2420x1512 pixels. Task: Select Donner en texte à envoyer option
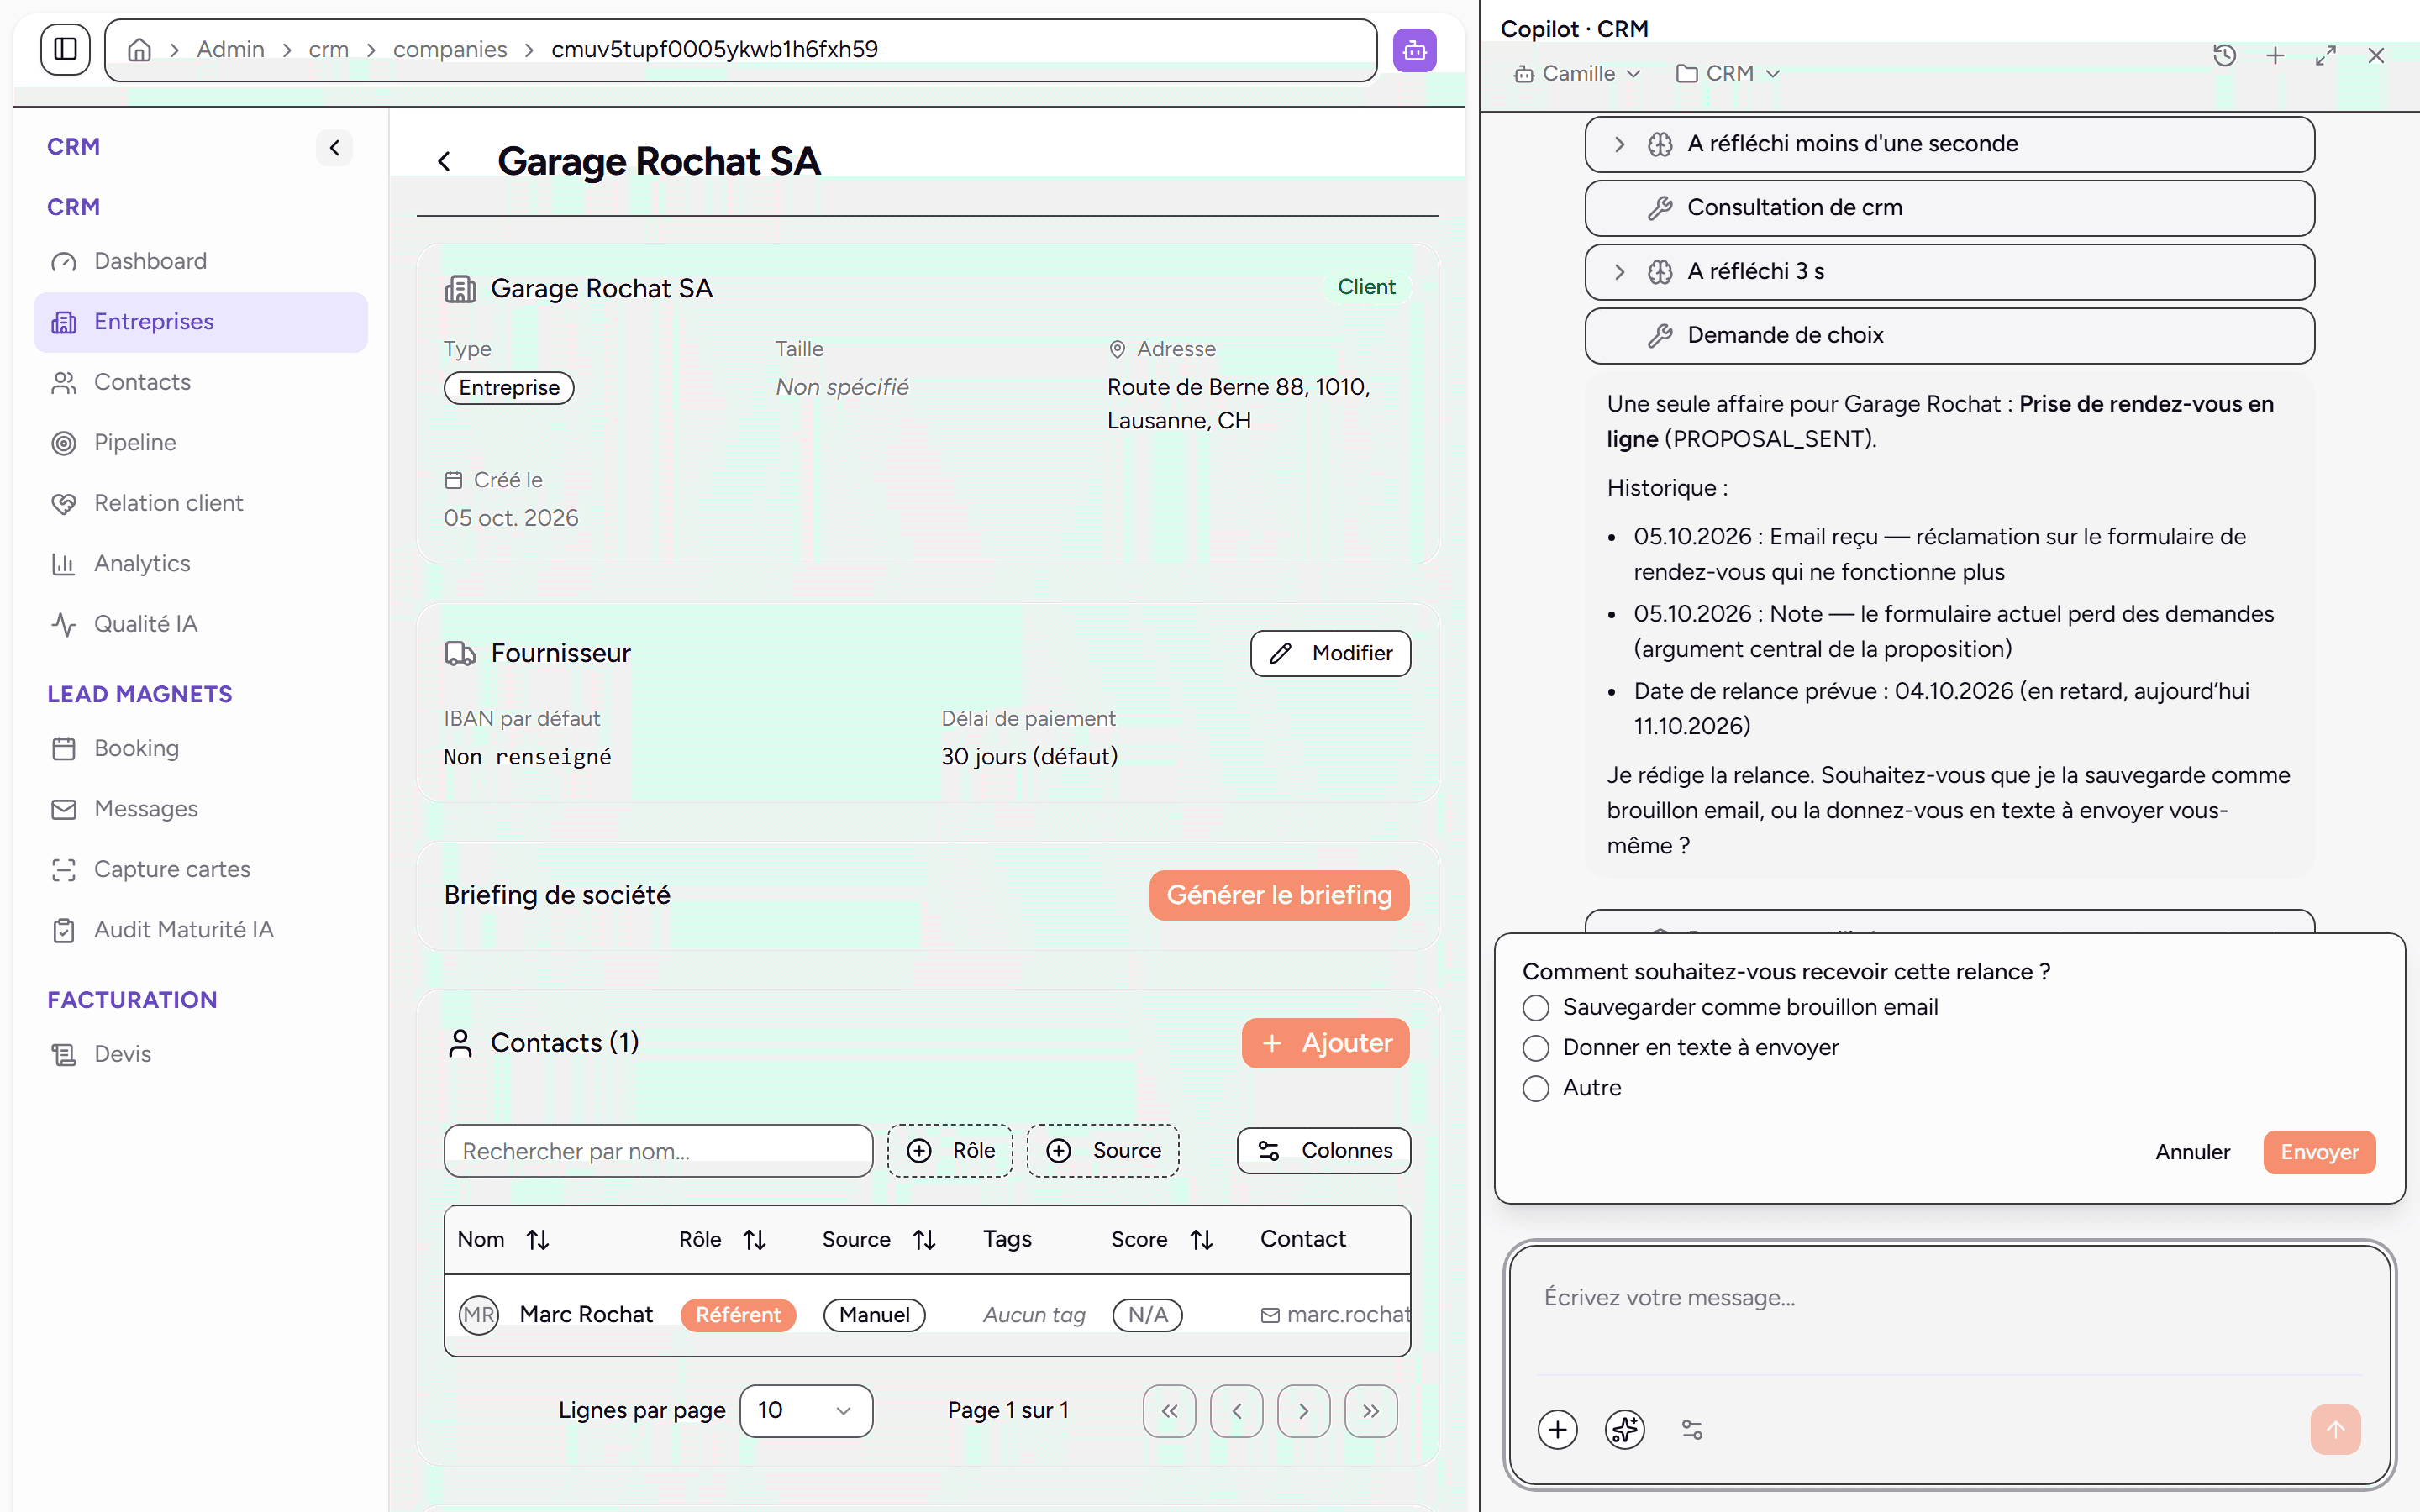pyautogui.click(x=1536, y=1048)
